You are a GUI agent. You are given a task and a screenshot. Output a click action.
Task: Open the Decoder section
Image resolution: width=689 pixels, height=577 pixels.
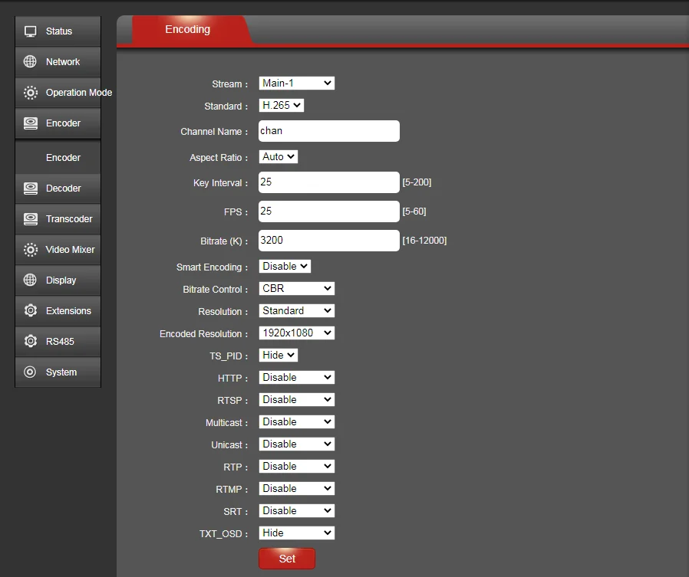pyautogui.click(x=58, y=188)
